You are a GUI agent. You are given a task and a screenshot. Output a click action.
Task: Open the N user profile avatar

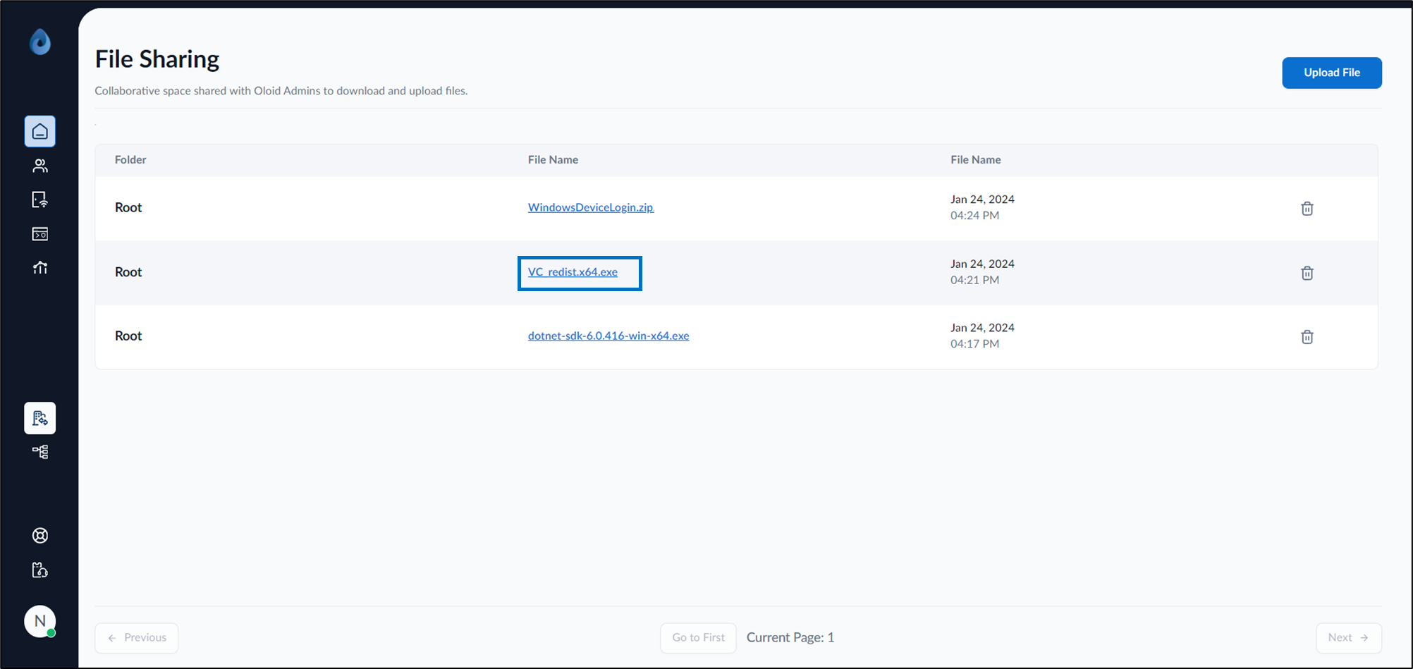[x=40, y=621]
